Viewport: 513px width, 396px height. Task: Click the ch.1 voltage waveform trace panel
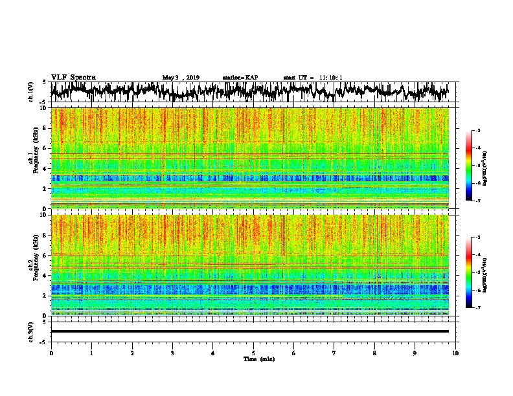coord(253,92)
